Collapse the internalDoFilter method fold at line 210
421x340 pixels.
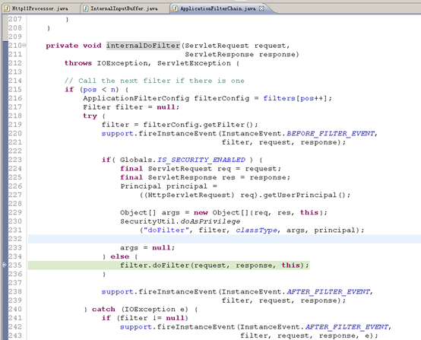[24, 45]
